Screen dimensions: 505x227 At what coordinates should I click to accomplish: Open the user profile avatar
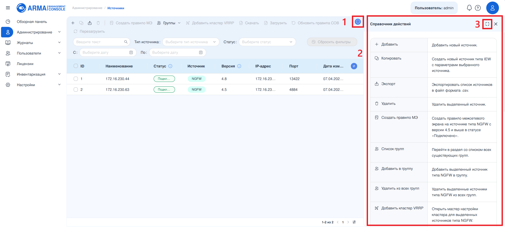492,8
